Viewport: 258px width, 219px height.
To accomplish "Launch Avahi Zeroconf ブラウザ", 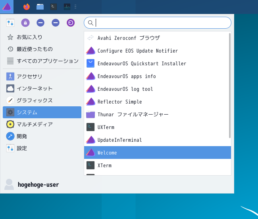I will [x=158, y=38].
